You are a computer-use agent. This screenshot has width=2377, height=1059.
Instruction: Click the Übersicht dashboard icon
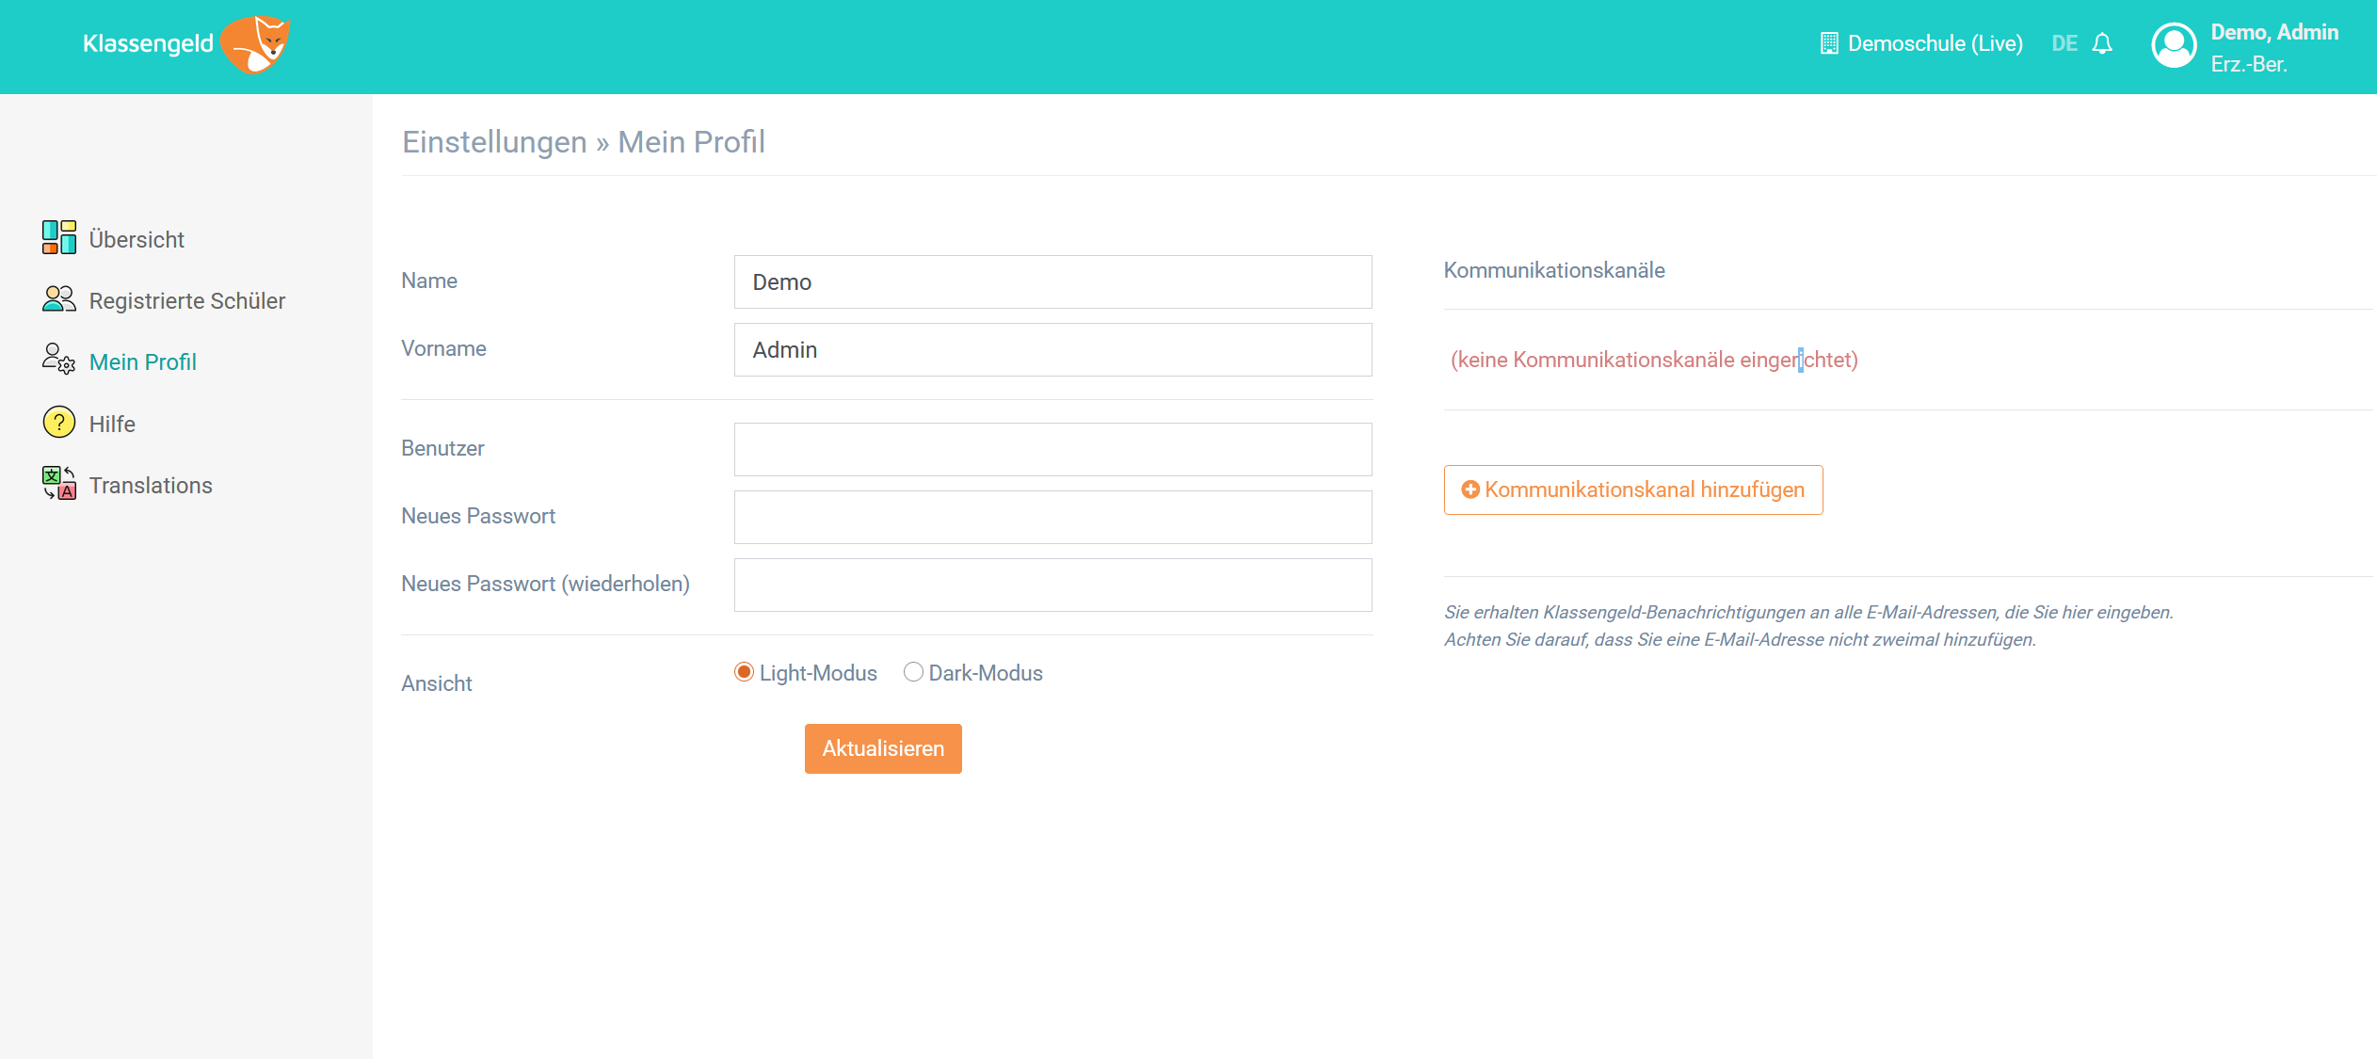[58, 237]
